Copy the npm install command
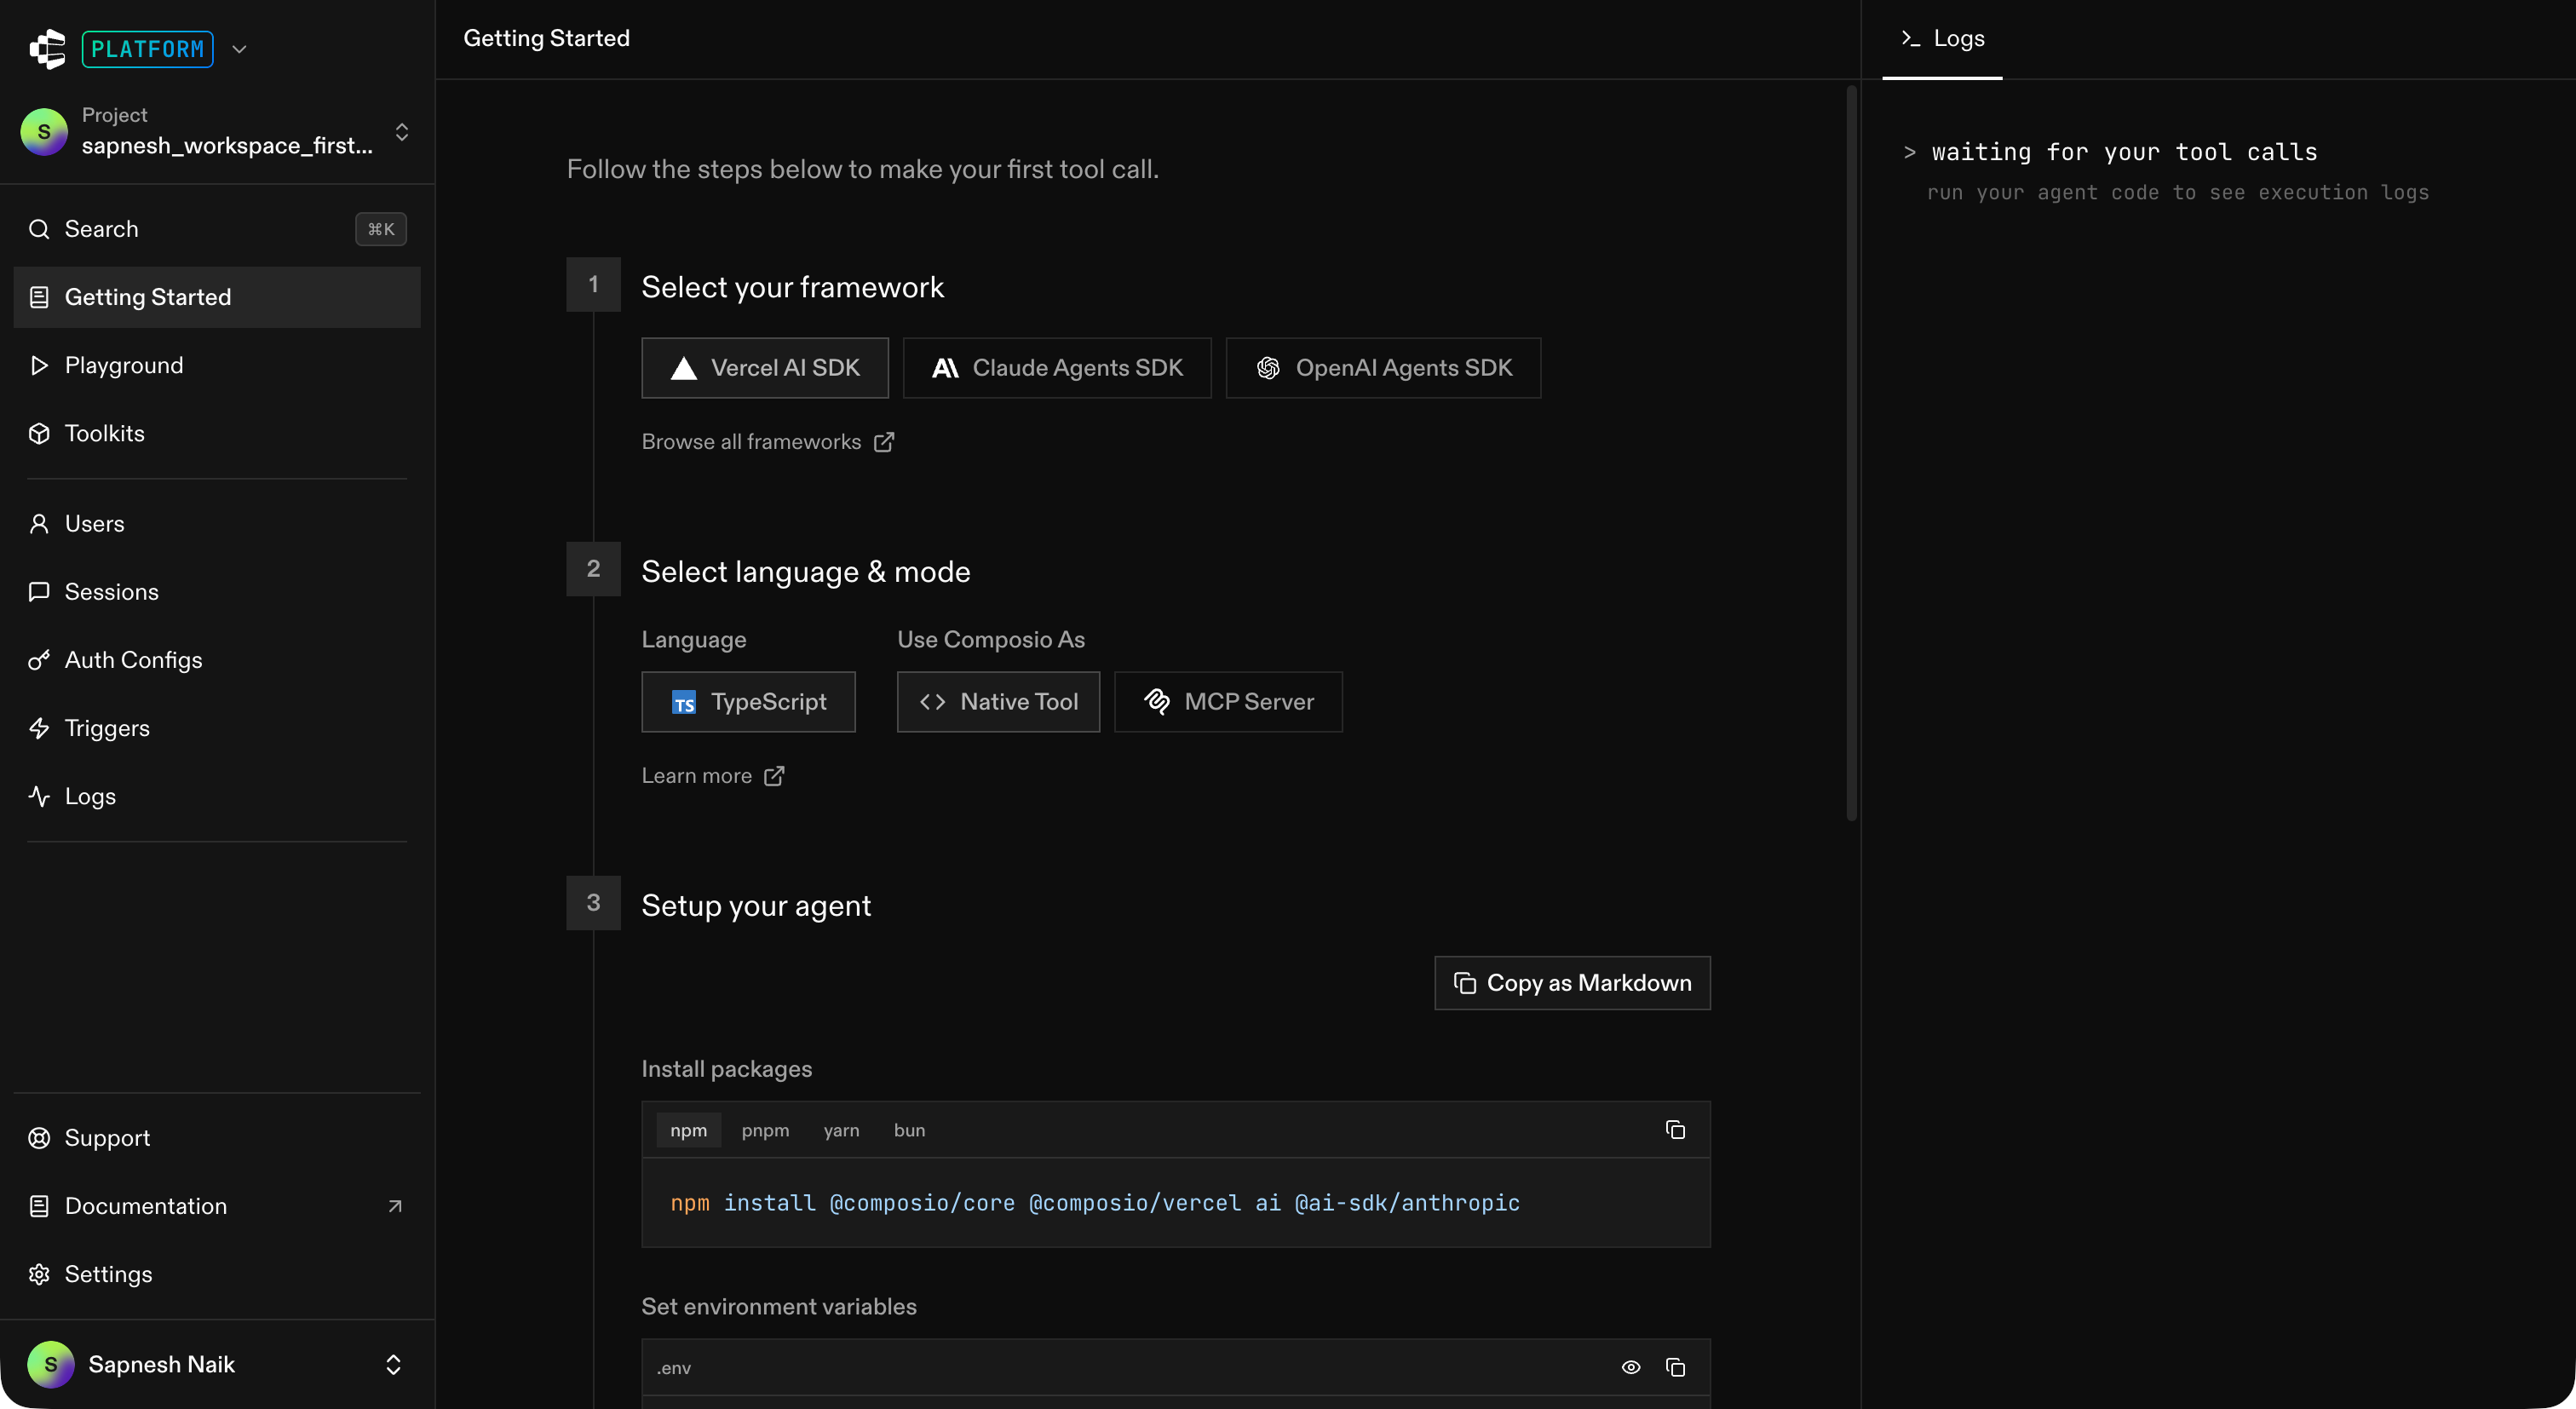 click(1675, 1130)
